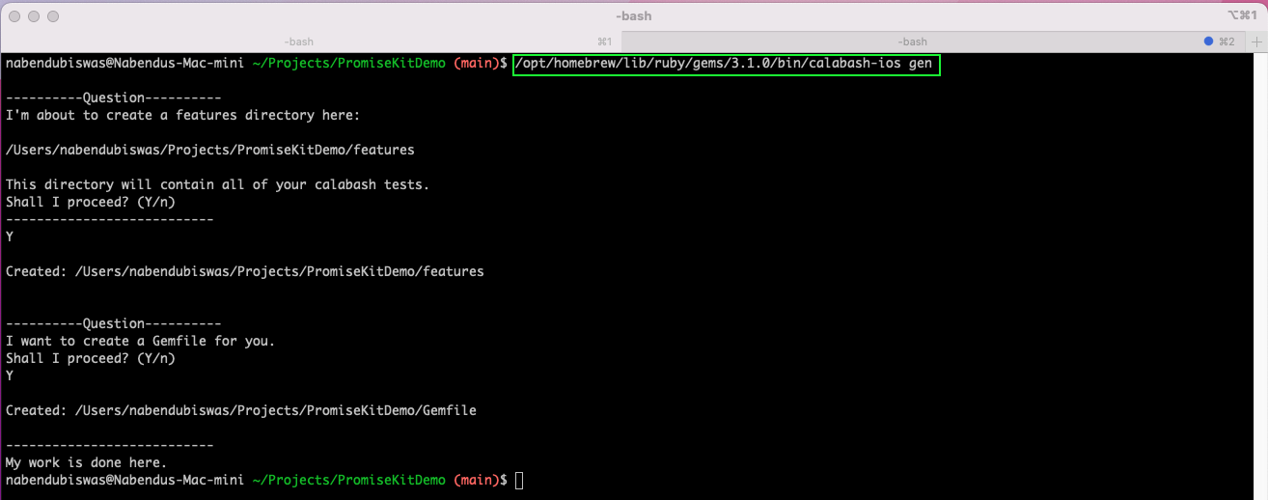Click "This directory will contain all of your calabash tests."
1268x500 pixels.
click(x=218, y=184)
